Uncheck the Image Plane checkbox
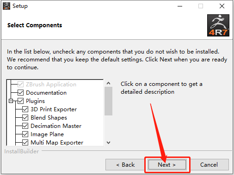This screenshot has width=234, height=175. (25, 134)
